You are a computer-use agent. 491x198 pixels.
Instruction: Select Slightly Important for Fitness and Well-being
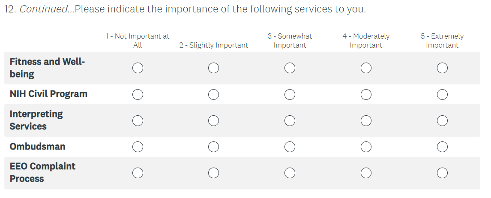point(213,68)
